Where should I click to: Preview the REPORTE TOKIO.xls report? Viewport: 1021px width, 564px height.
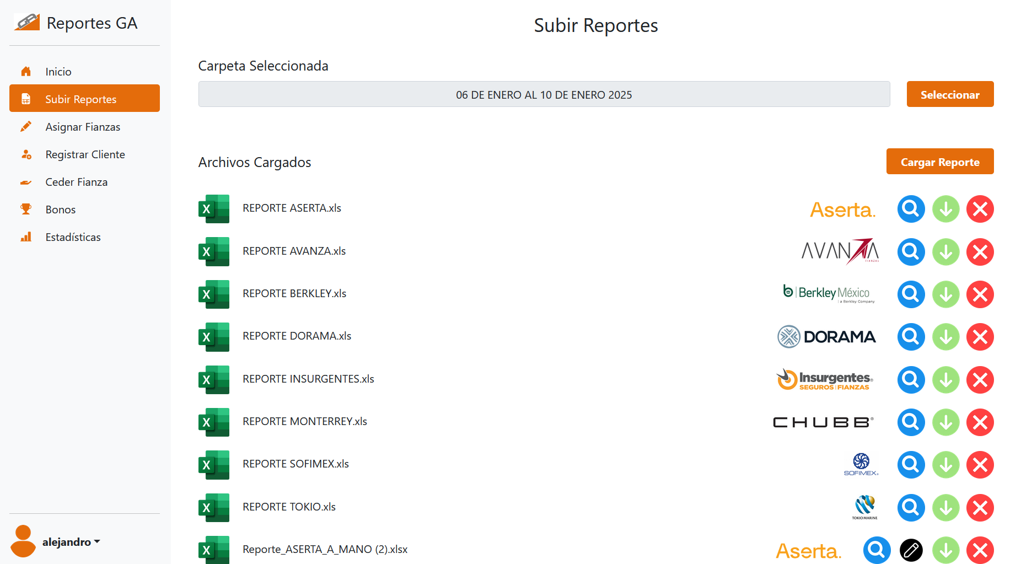pos(911,508)
